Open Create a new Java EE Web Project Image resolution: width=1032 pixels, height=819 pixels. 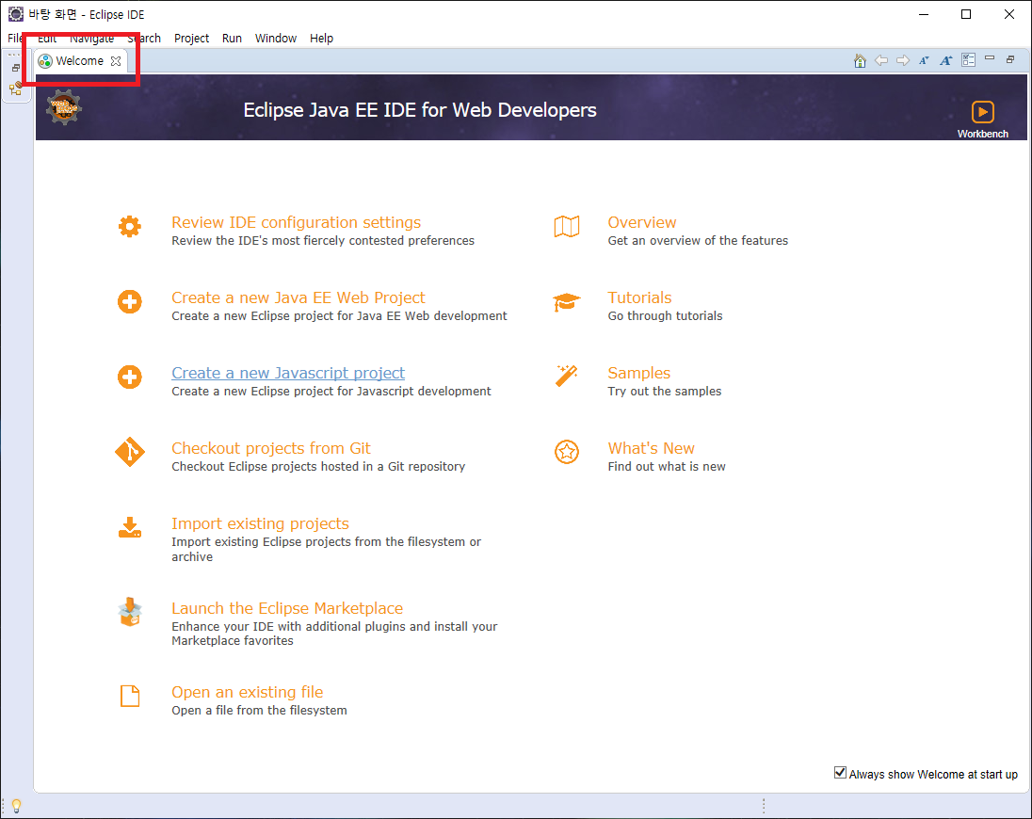pyautogui.click(x=298, y=298)
